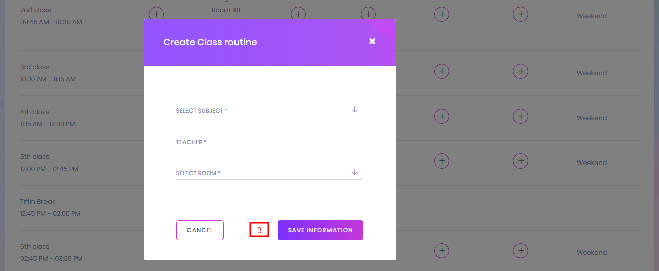This screenshot has height=271, width=659.
Task: Click Save Information button
Action: coord(320,230)
